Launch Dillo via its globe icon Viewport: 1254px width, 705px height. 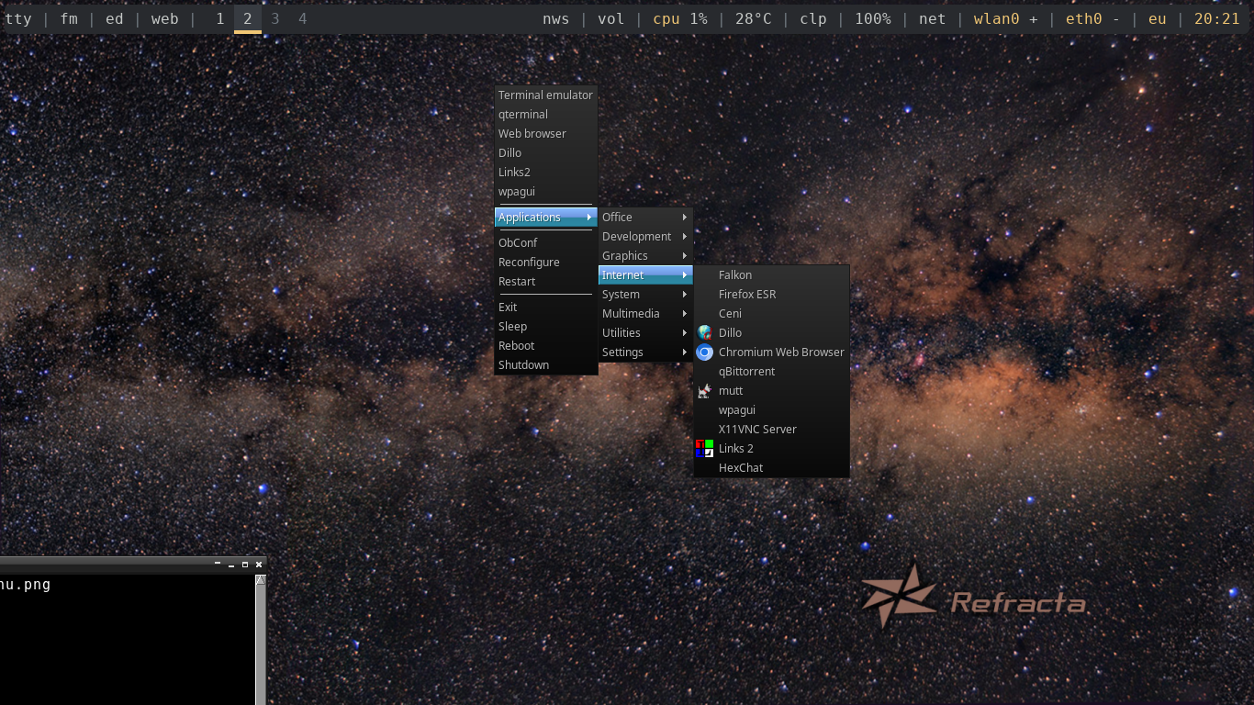click(704, 332)
